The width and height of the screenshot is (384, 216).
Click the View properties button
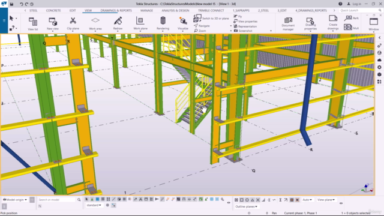pyautogui.click(x=245, y=22)
